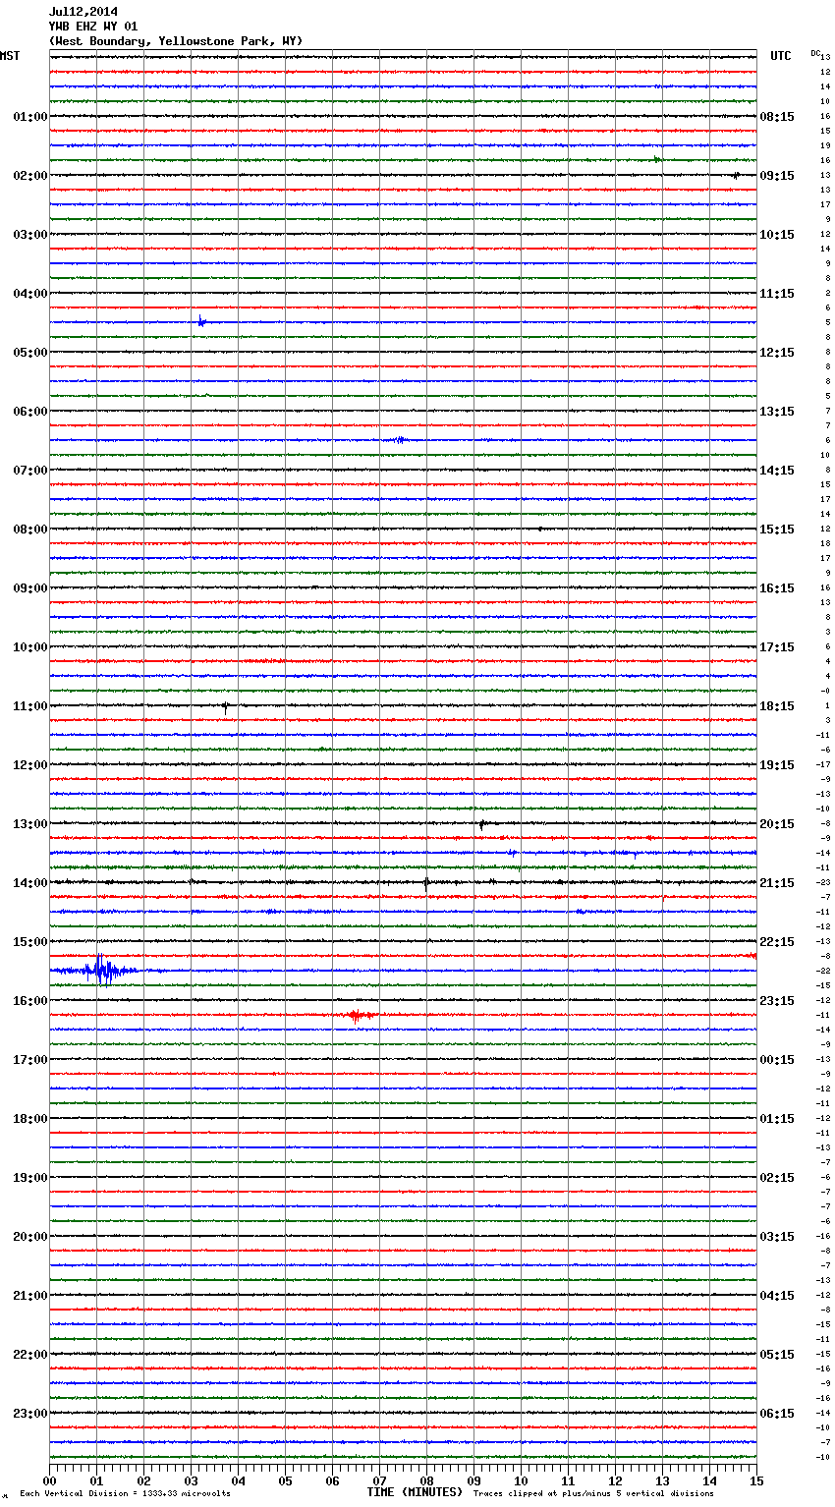The height and width of the screenshot is (1507, 835).
Task: Pick the 07:00 MST hour label
Action: (x=30, y=471)
